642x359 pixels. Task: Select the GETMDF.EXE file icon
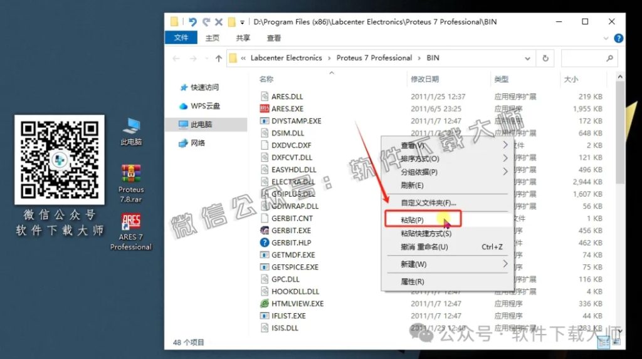click(265, 254)
